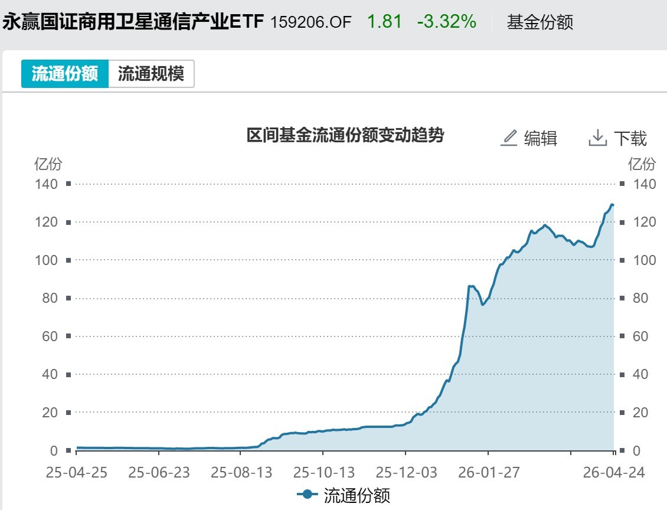
Task: Click the left 亿份 unit label
Action: click(48, 164)
